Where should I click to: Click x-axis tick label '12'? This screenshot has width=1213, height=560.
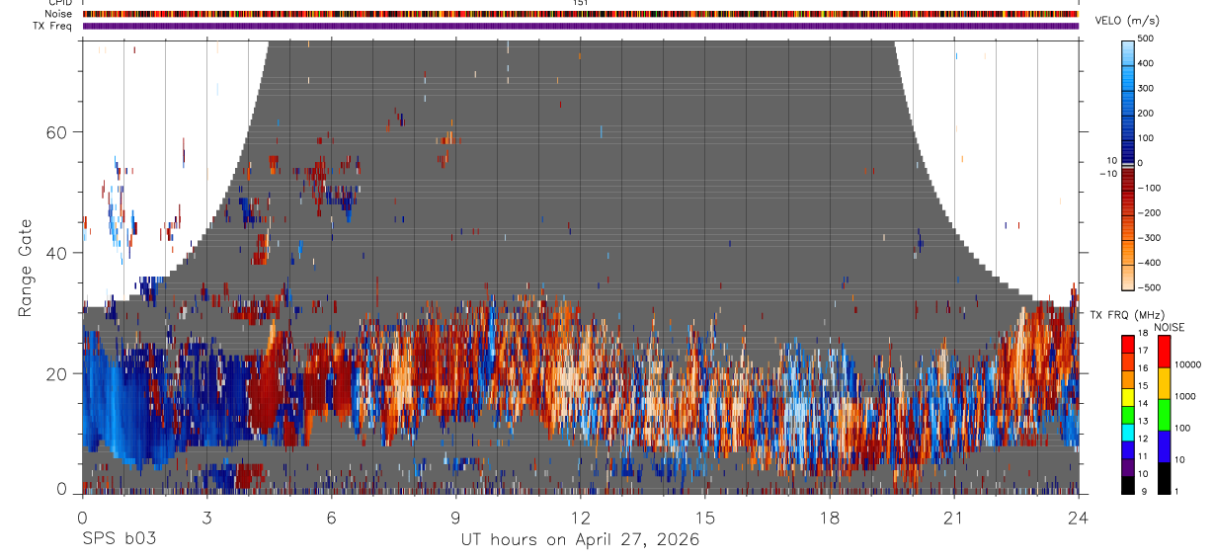581,518
